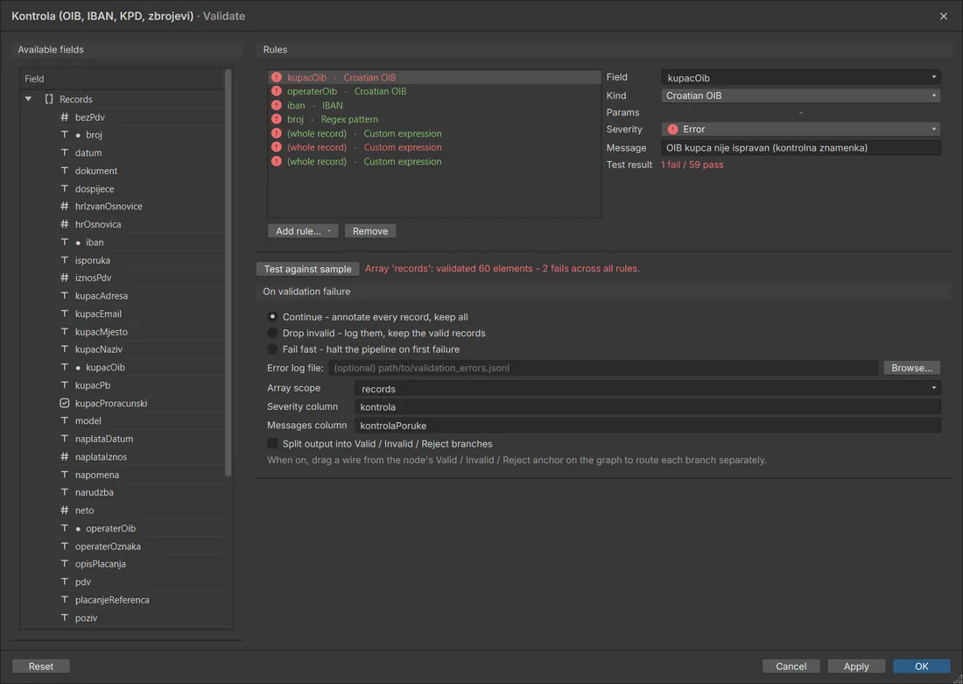Enable Split output into Valid/Invalid/Reject branches
963x684 pixels.
tap(272, 444)
